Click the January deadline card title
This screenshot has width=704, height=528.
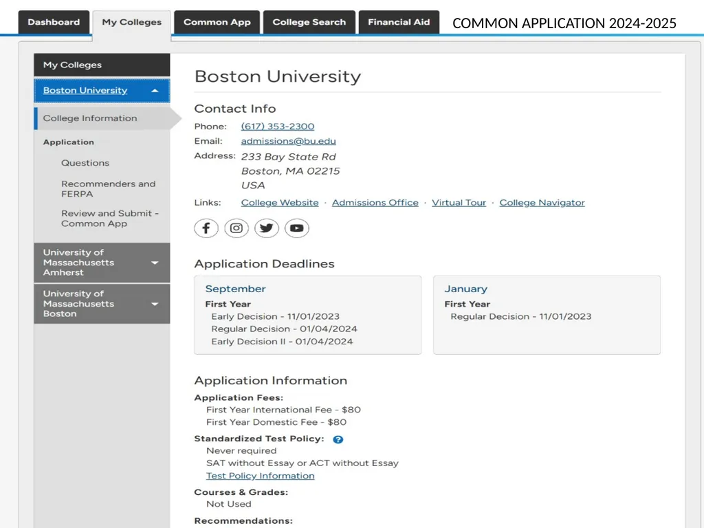click(x=465, y=289)
